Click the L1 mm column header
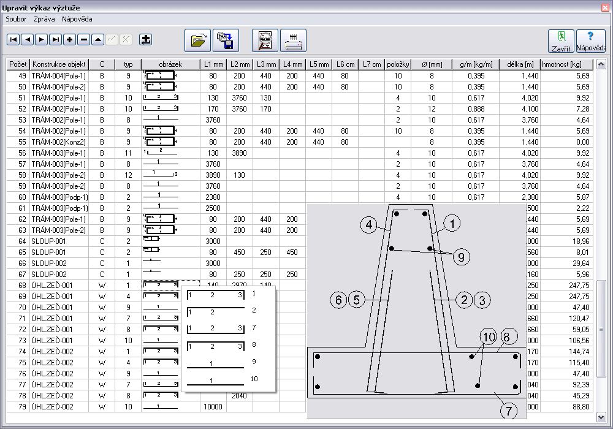 213,64
